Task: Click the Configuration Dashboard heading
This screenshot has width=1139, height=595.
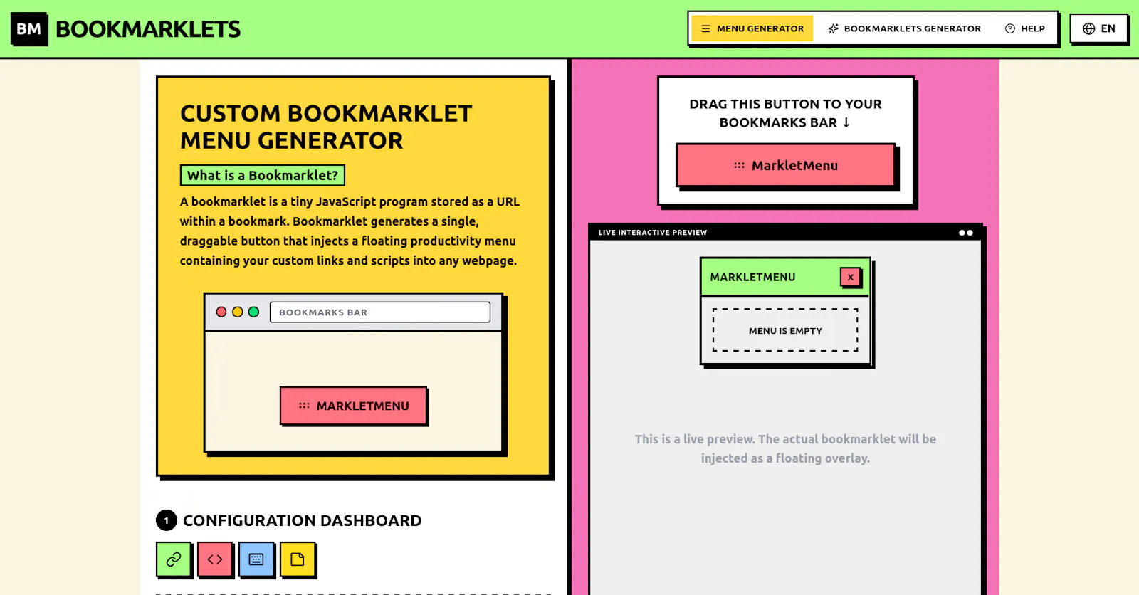Action: (302, 520)
